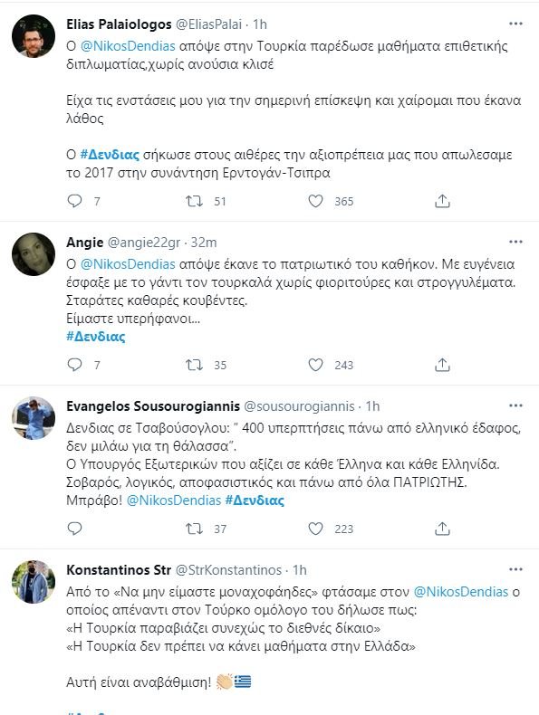Reply to Elias Palaiologos tweet
The height and width of the screenshot is (715, 539).
pyautogui.click(x=75, y=201)
